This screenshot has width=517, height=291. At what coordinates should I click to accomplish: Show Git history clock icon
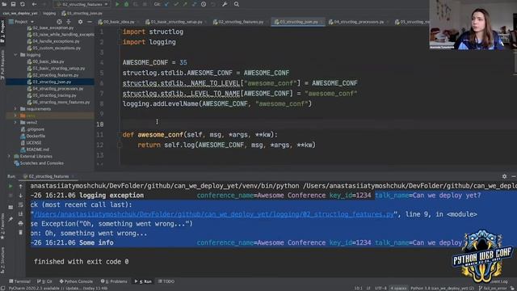coord(204,4)
